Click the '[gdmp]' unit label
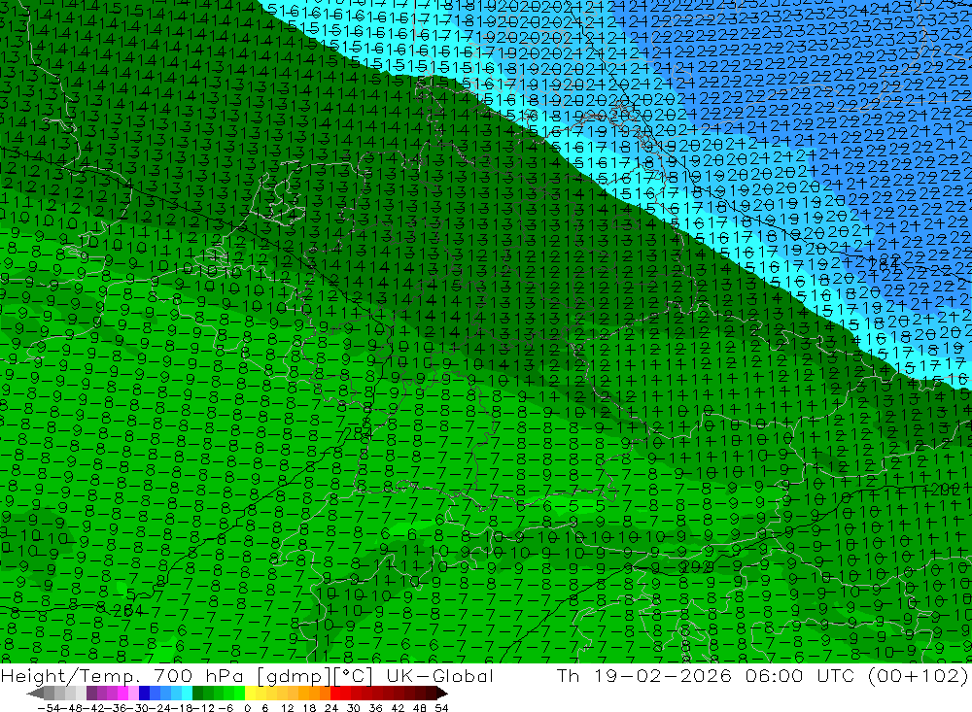Screen dimensions: 972x712 [x=294, y=677]
